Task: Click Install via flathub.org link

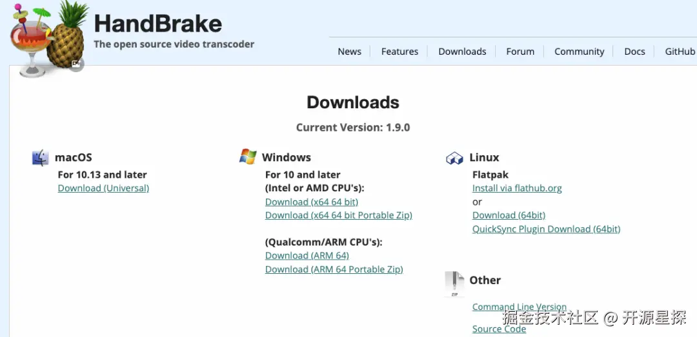Action: click(517, 188)
